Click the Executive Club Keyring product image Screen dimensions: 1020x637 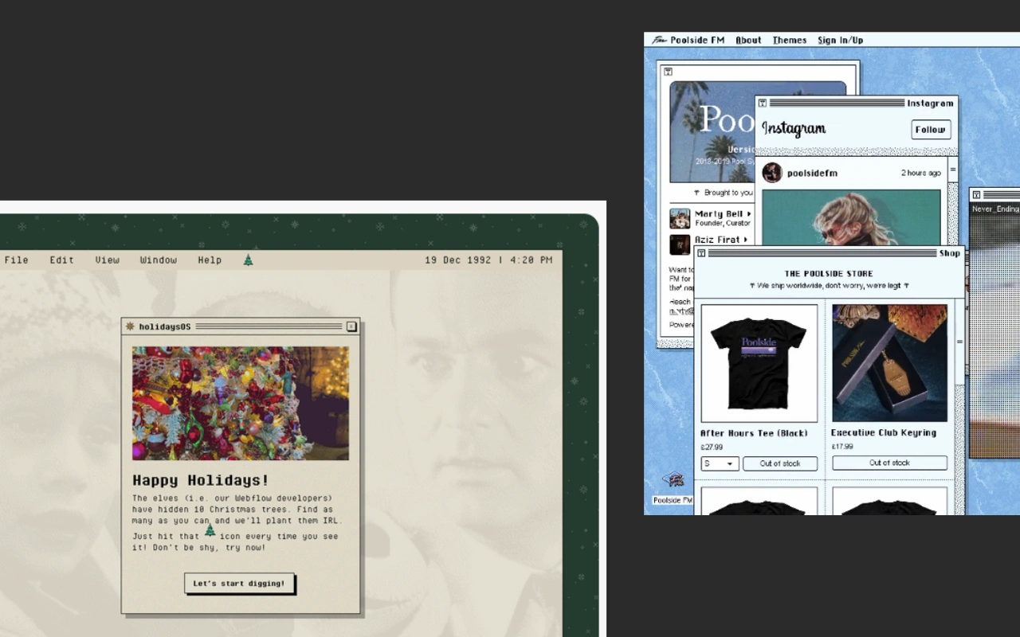pos(890,363)
